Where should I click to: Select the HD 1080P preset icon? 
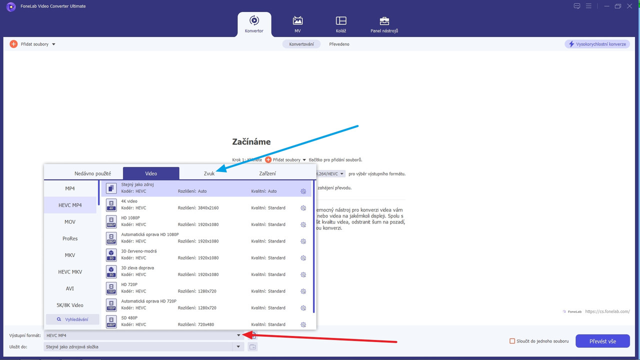111,221
